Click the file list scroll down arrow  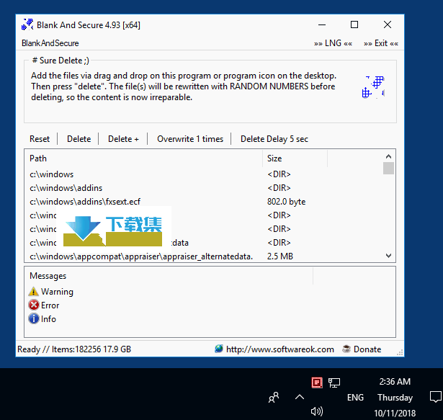point(388,256)
